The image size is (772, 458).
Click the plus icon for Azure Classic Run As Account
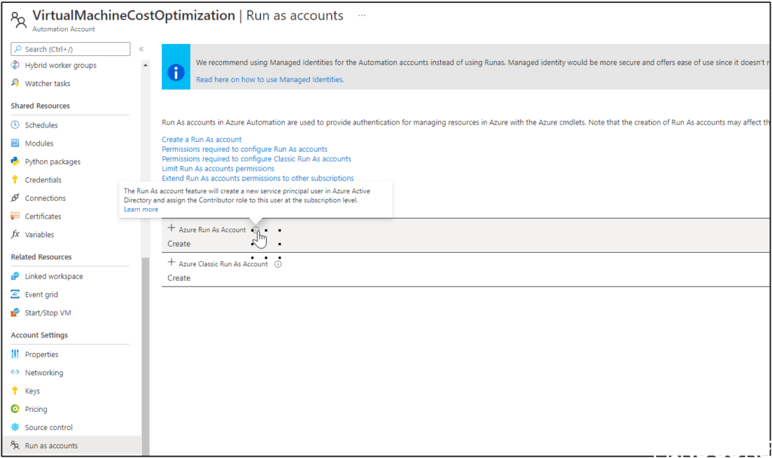click(x=171, y=263)
